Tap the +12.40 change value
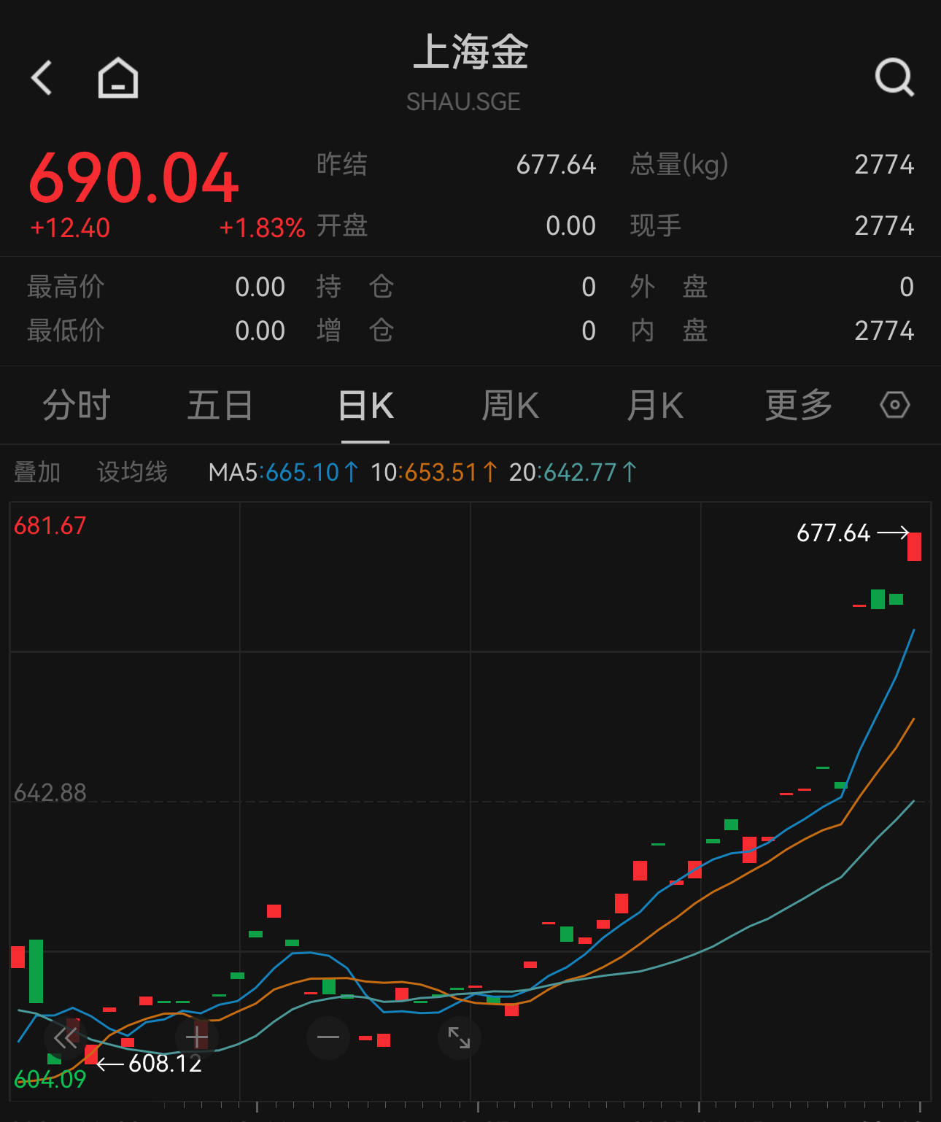The width and height of the screenshot is (941, 1122). (70, 228)
